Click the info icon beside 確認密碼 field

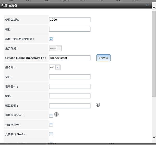click(x=98, y=105)
